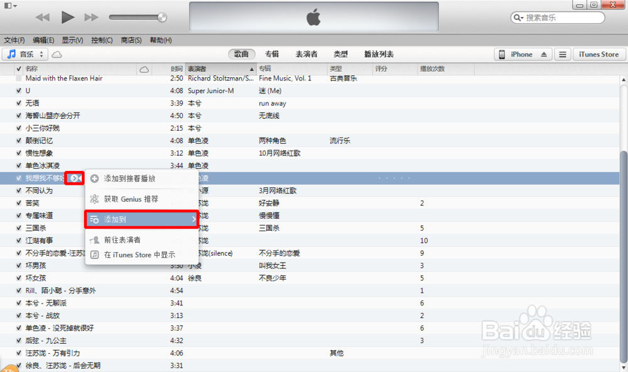The height and width of the screenshot is (372, 628).
Task: Click the rewind playback icon
Action: (x=41, y=17)
